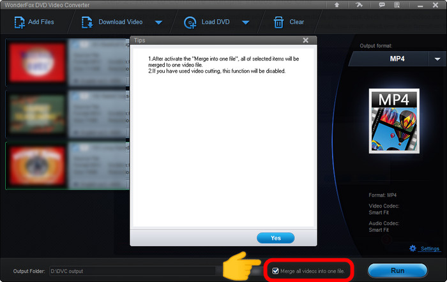
Task: Select the second green video thumbnail
Action: [x=37, y=114]
